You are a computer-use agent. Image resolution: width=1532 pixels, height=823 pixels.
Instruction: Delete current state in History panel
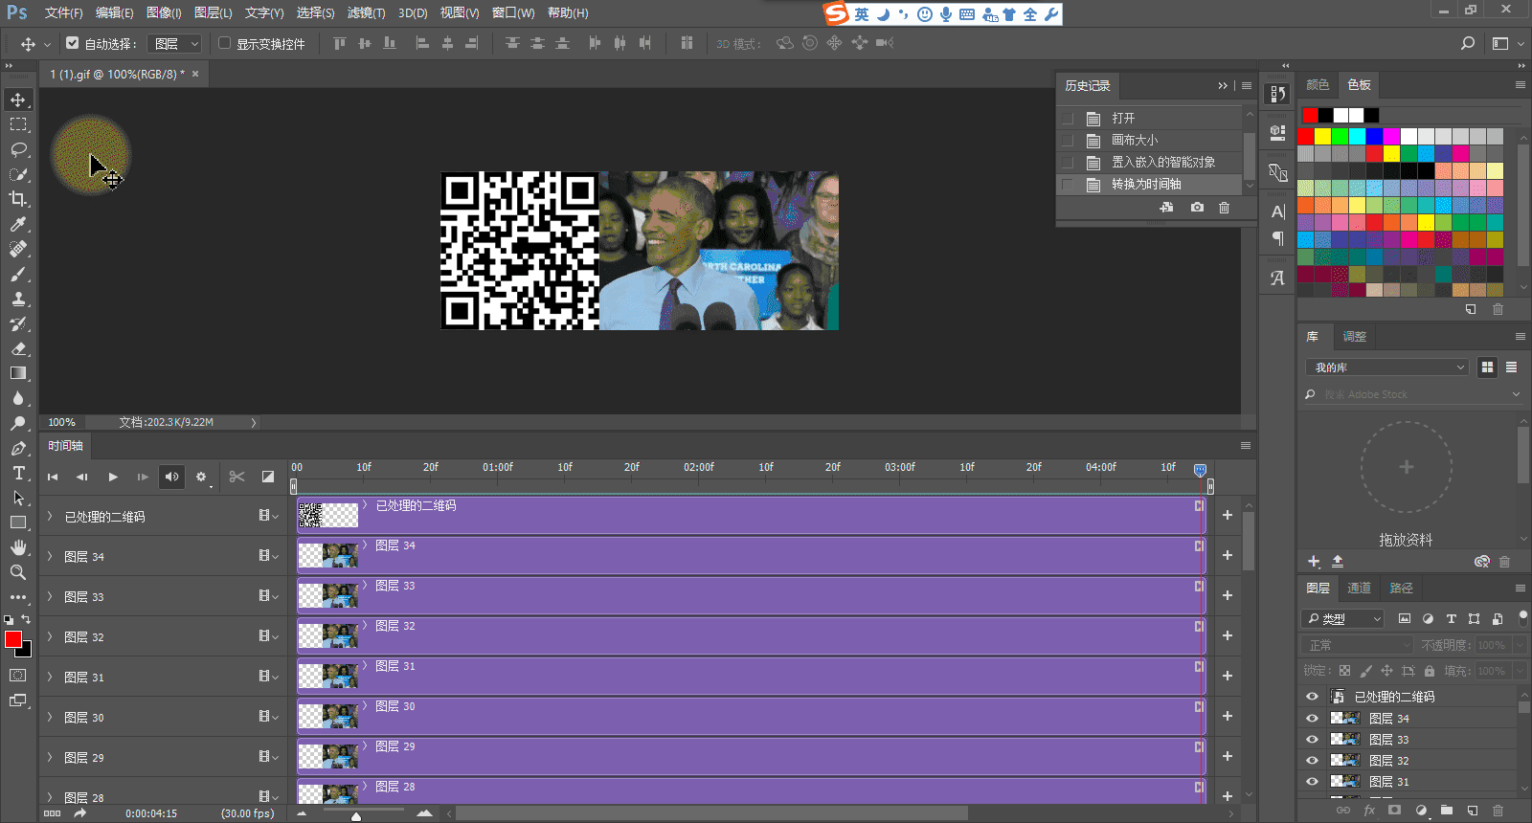coord(1224,208)
